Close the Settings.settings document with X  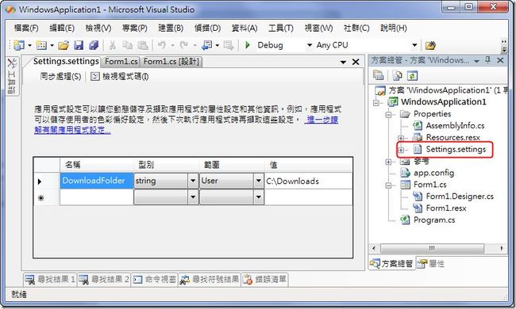point(356,62)
